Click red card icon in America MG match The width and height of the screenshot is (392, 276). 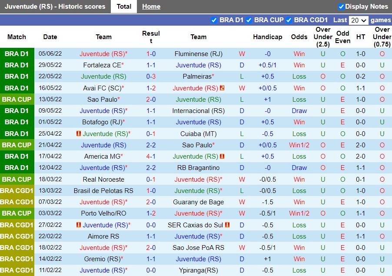click(x=222, y=156)
